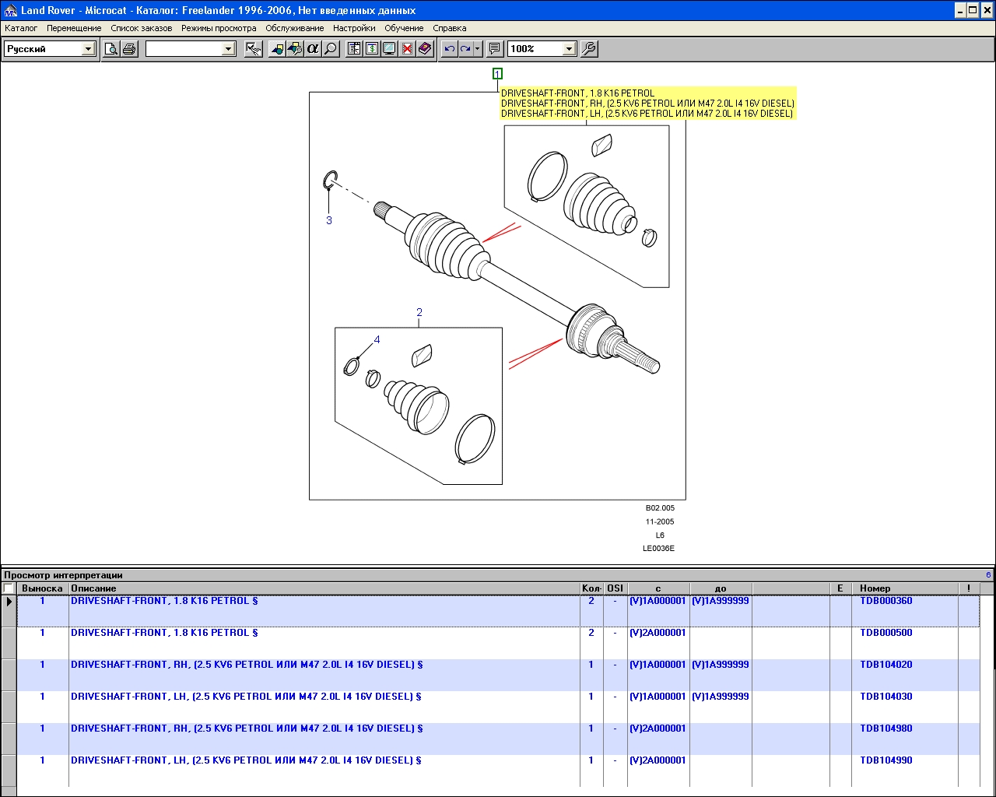
Task: Open the Перемещение menu
Action: coord(74,28)
